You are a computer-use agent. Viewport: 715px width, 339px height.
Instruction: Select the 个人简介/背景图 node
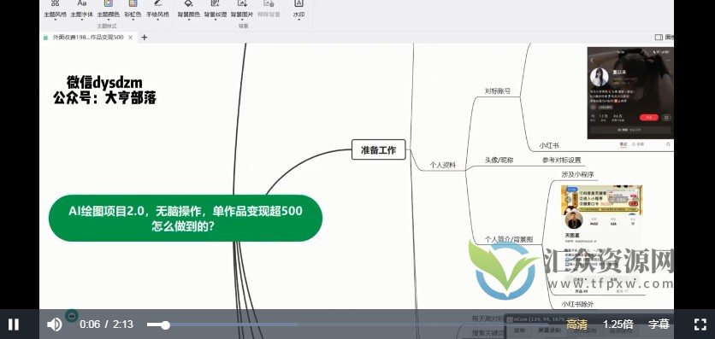508,239
